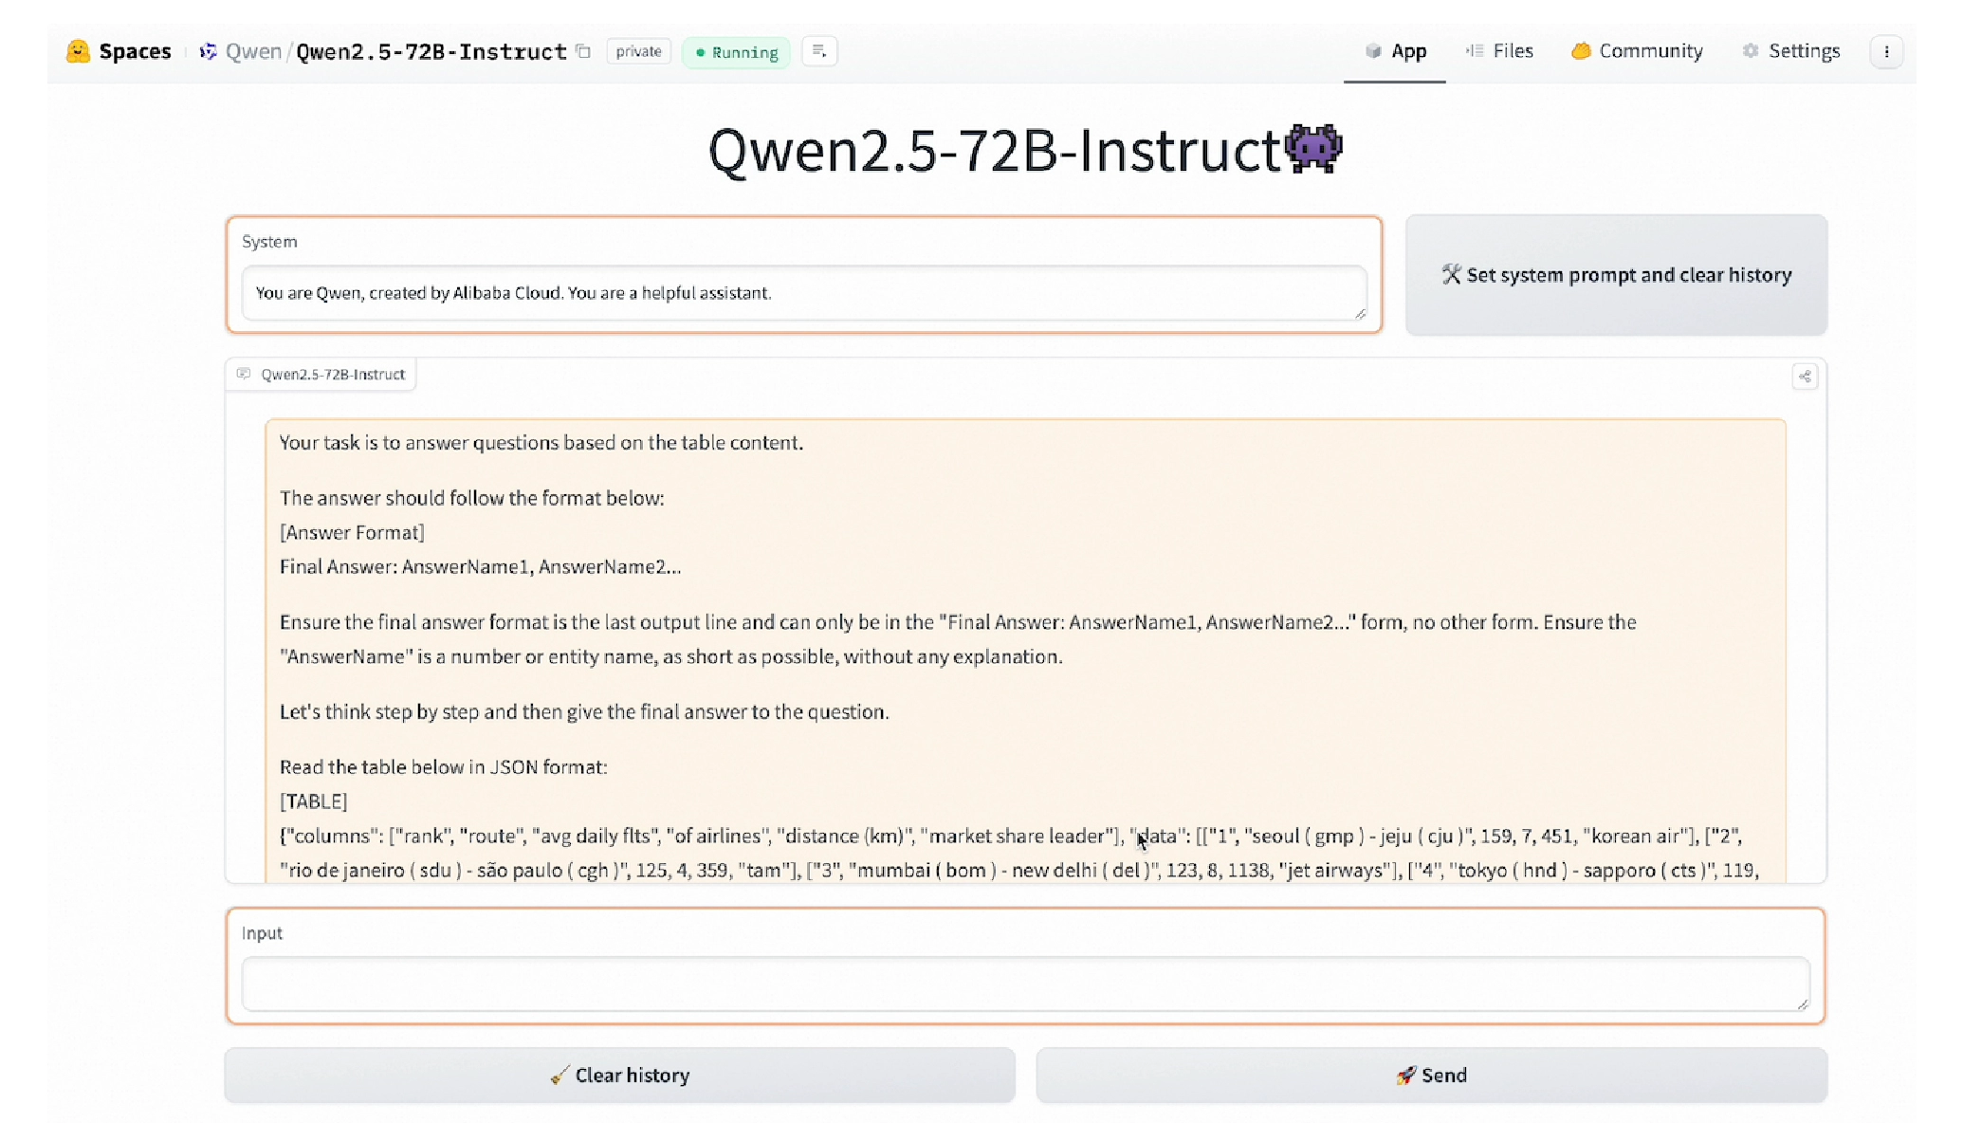The height and width of the screenshot is (1123, 1963).
Task: Click the chat bubble icon beside chatbot label
Action: click(244, 374)
